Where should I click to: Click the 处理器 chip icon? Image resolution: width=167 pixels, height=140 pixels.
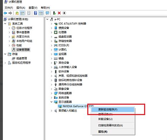56,32
